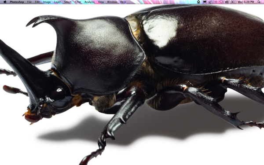Open the Filter menu

(x=78, y=2)
